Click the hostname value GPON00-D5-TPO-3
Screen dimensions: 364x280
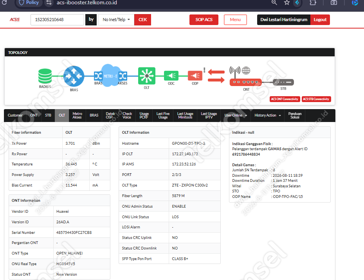click(x=189, y=144)
